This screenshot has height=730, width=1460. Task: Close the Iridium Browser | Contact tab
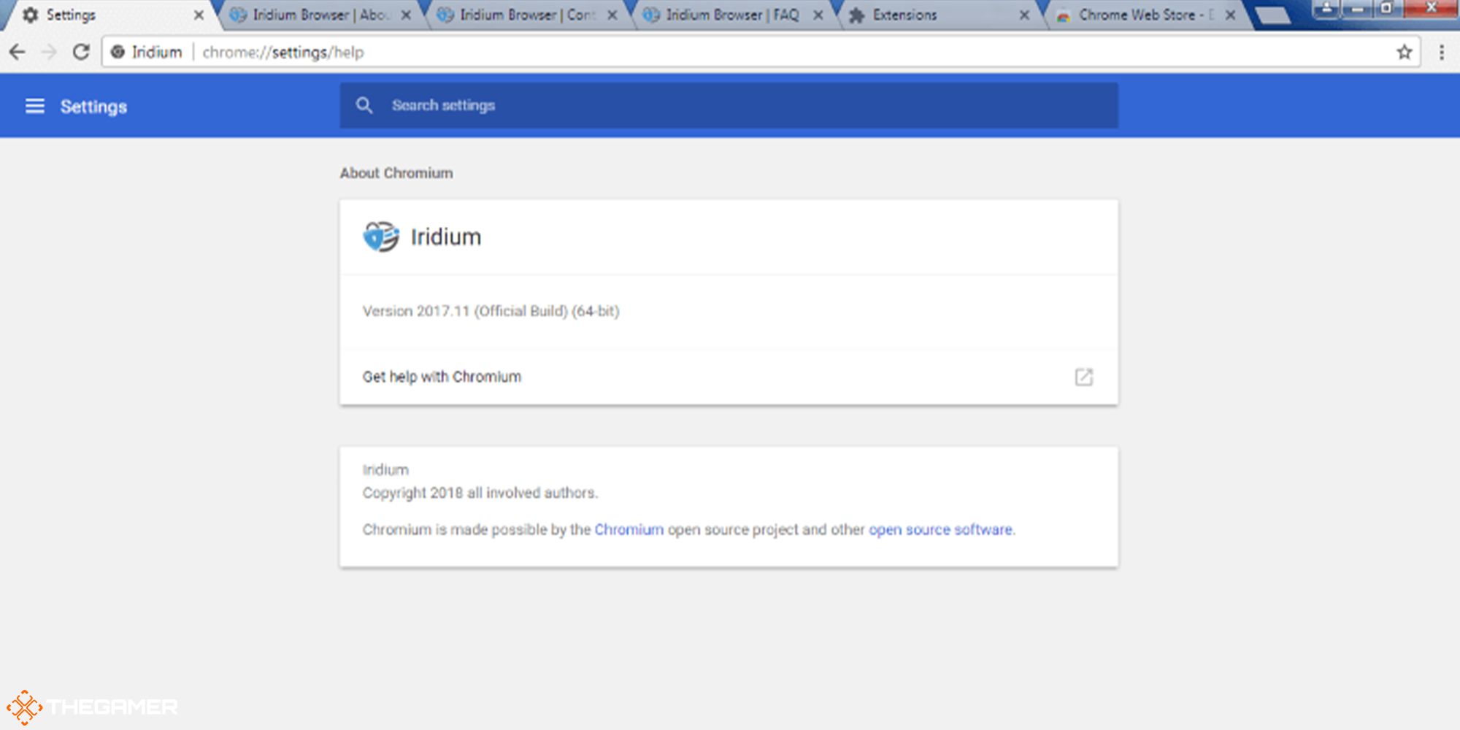612,15
